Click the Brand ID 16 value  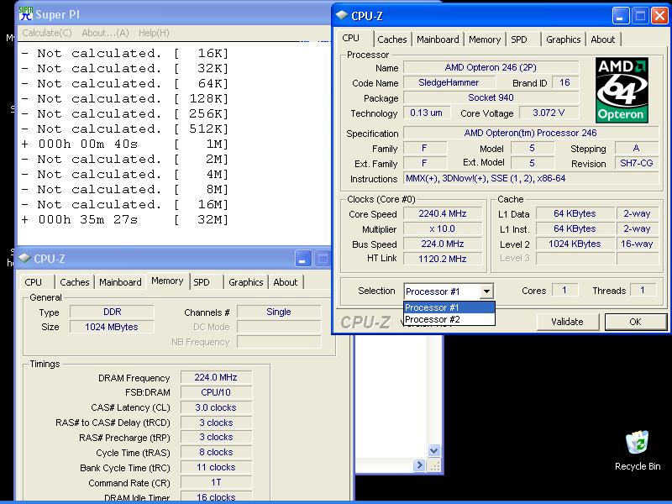click(x=564, y=82)
